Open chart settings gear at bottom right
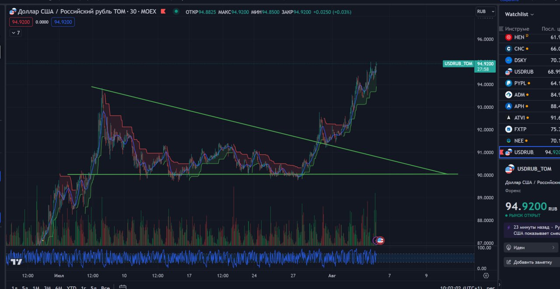Image resolution: width=560 pixels, height=289 pixels. pyautogui.click(x=486, y=275)
